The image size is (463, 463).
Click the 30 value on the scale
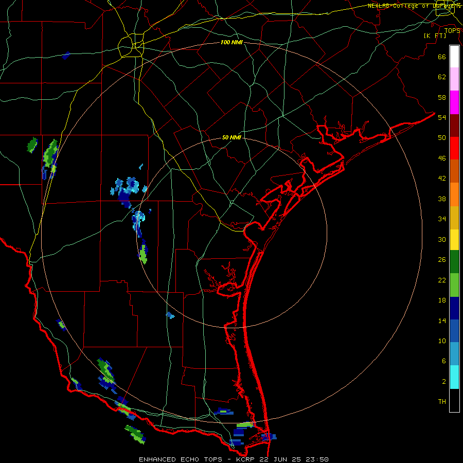tap(442, 239)
